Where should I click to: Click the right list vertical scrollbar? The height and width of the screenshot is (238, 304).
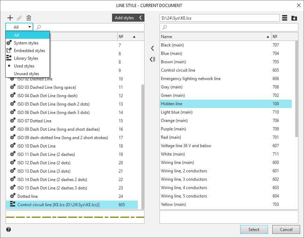tap(297, 87)
